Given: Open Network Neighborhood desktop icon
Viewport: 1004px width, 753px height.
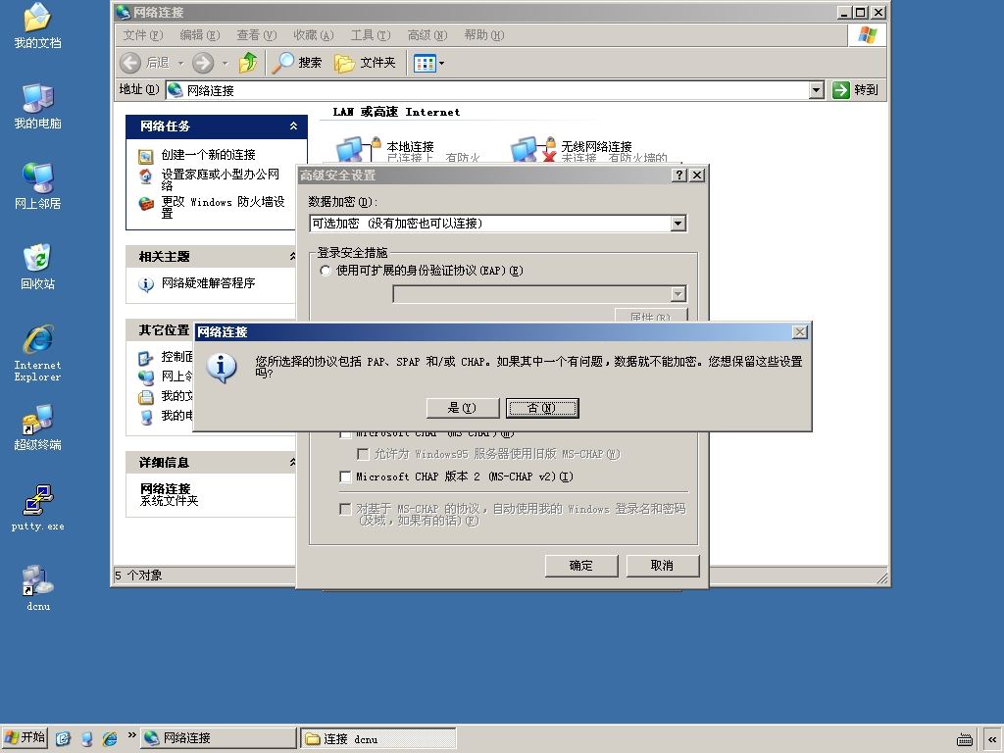Looking at the screenshot, I should tap(37, 186).
